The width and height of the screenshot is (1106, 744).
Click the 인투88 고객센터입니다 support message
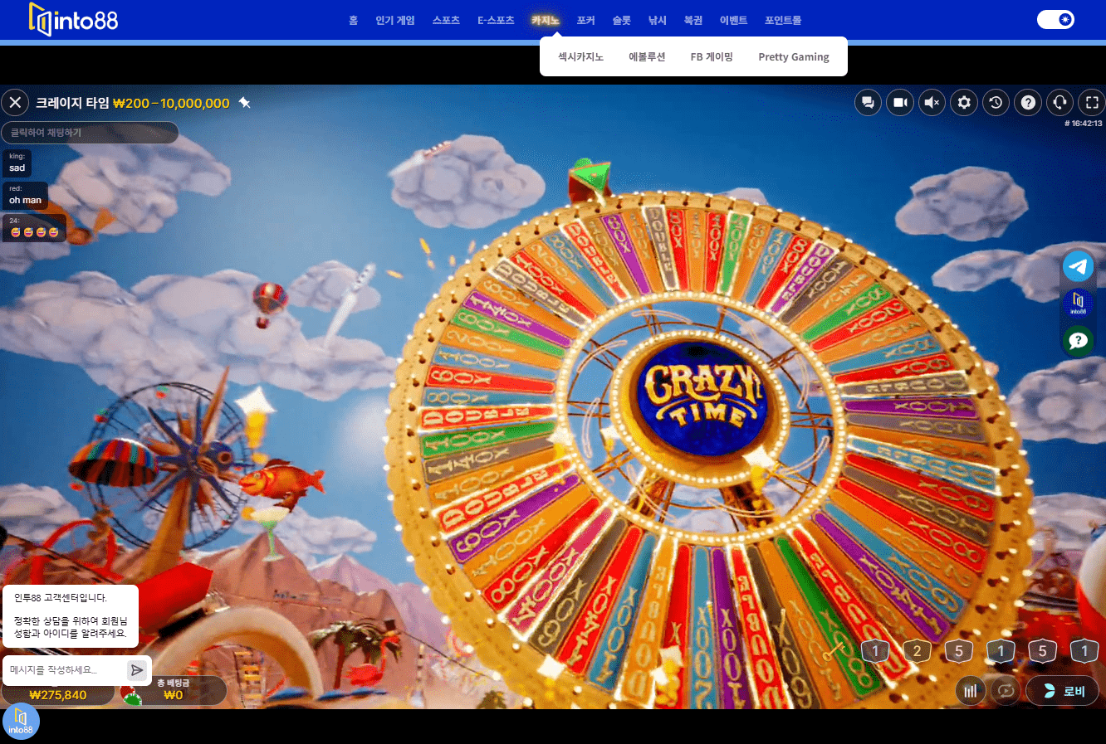click(71, 615)
